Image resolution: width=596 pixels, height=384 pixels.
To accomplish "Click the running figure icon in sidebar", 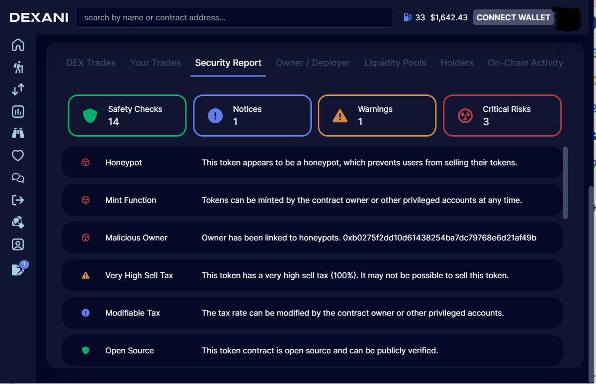I will click(x=18, y=67).
